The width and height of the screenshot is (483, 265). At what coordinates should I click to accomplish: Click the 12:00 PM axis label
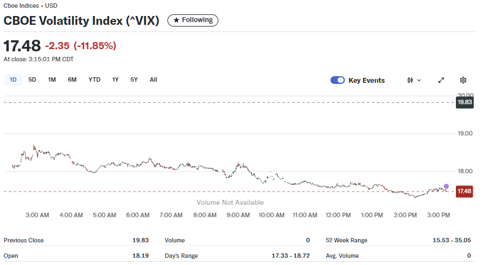point(338,215)
